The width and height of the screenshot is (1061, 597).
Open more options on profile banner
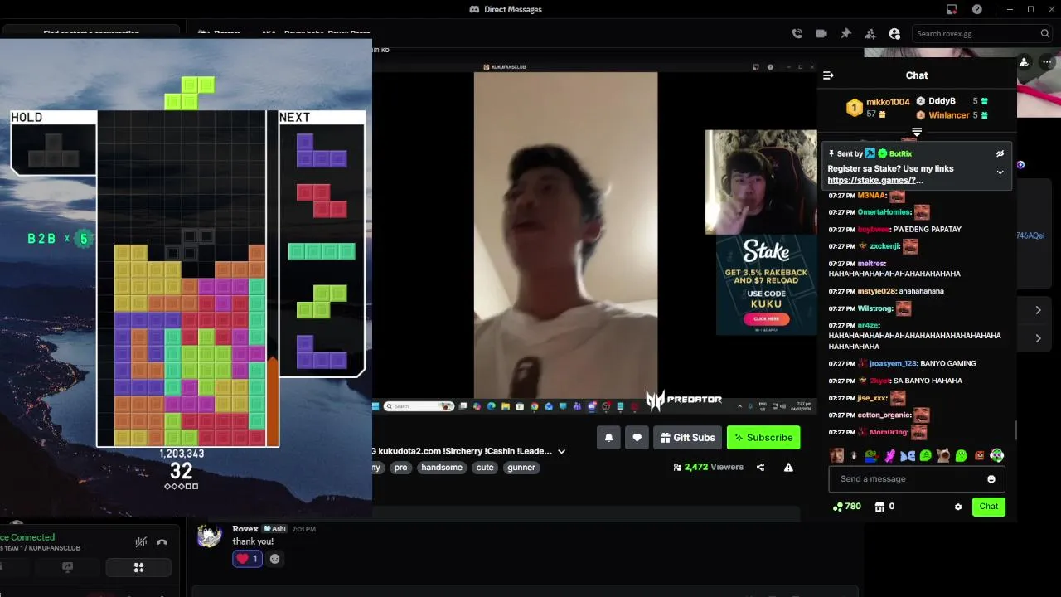coord(1048,62)
